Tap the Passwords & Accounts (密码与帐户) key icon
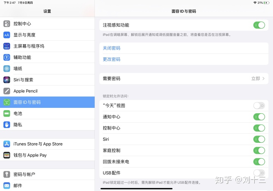273x191 pixels. pyautogui.click(x=6, y=174)
